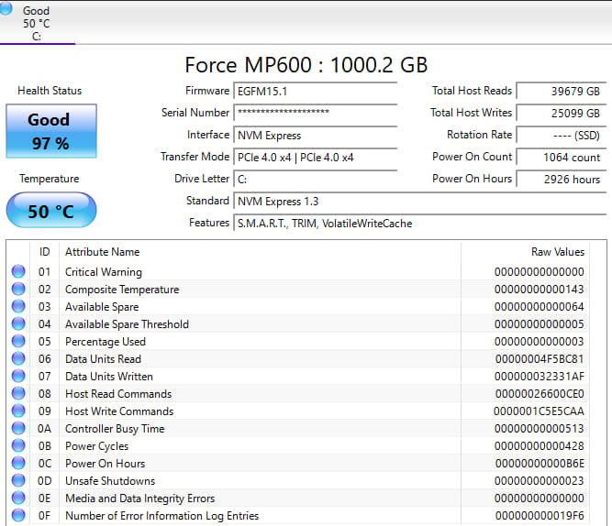612x526 pixels.
Task: Select the Data Units Read attribute name
Action: (x=103, y=358)
